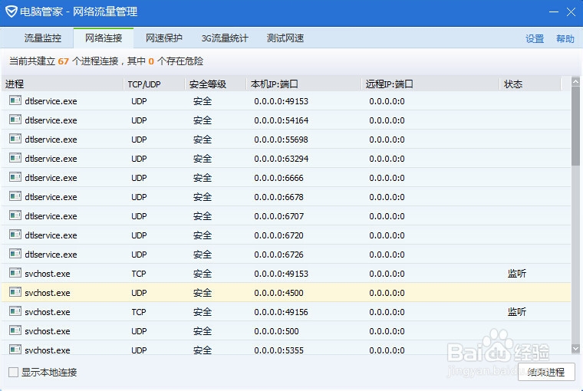Click 监听 status of svchost.exe port 49156
Image resolution: width=583 pixels, height=391 pixels.
(517, 312)
